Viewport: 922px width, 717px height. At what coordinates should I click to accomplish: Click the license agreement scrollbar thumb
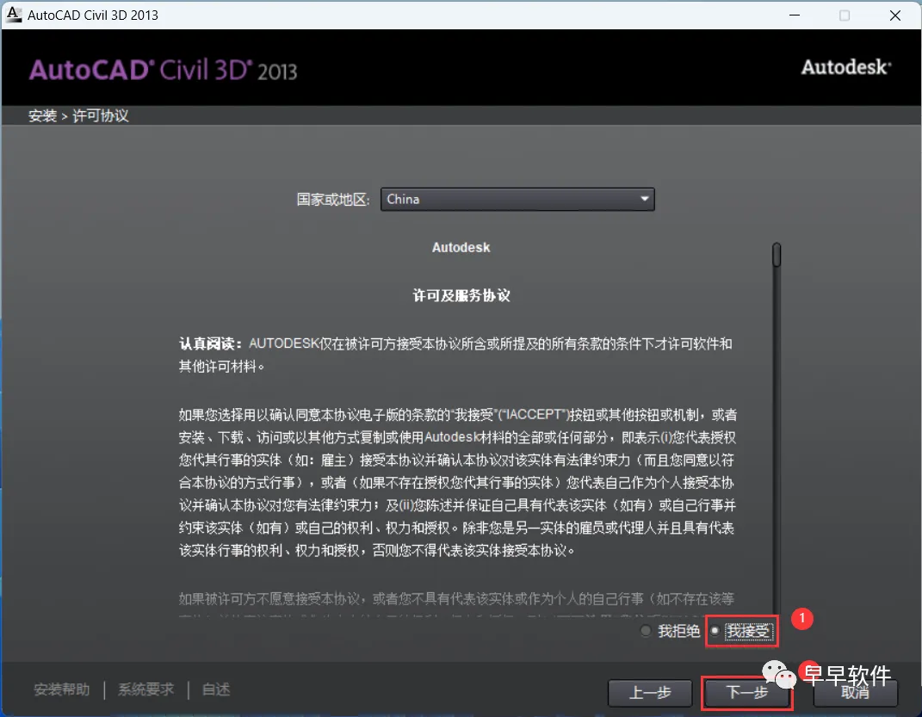777,255
